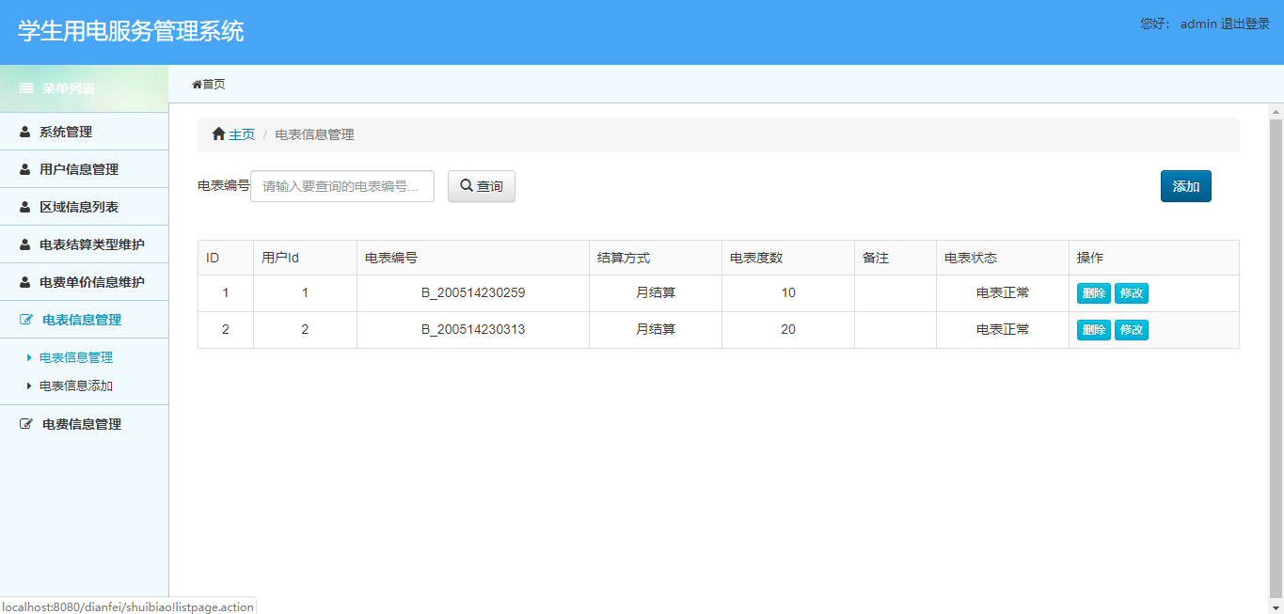This screenshot has width=1284, height=614.
Task: Click the user icon beside 电表结算类型维护
Action: 25,244
